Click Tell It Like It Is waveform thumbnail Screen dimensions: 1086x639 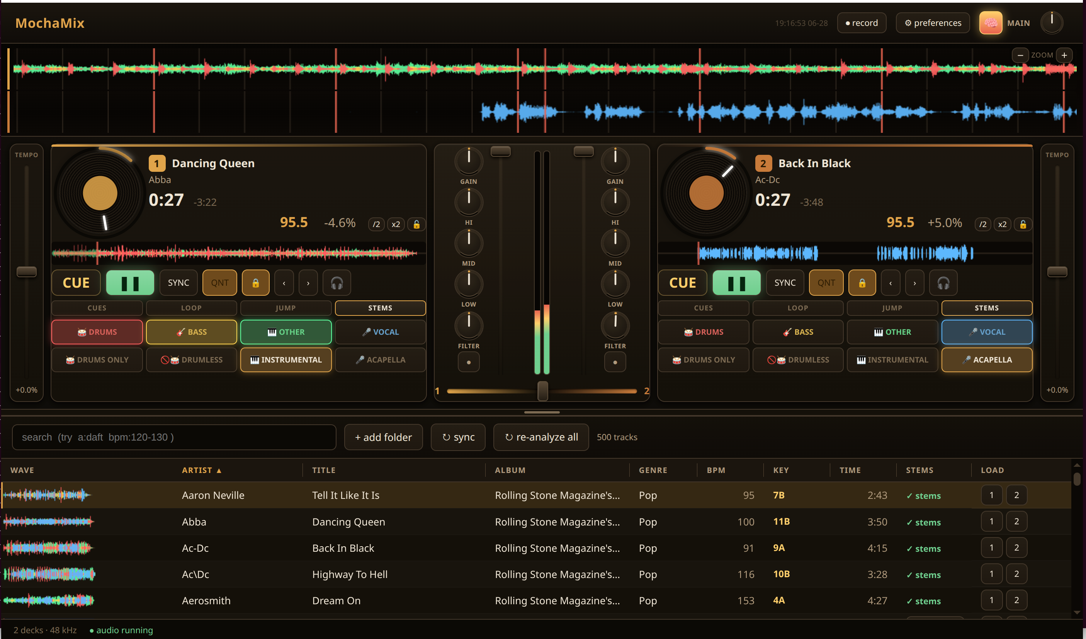(x=48, y=495)
